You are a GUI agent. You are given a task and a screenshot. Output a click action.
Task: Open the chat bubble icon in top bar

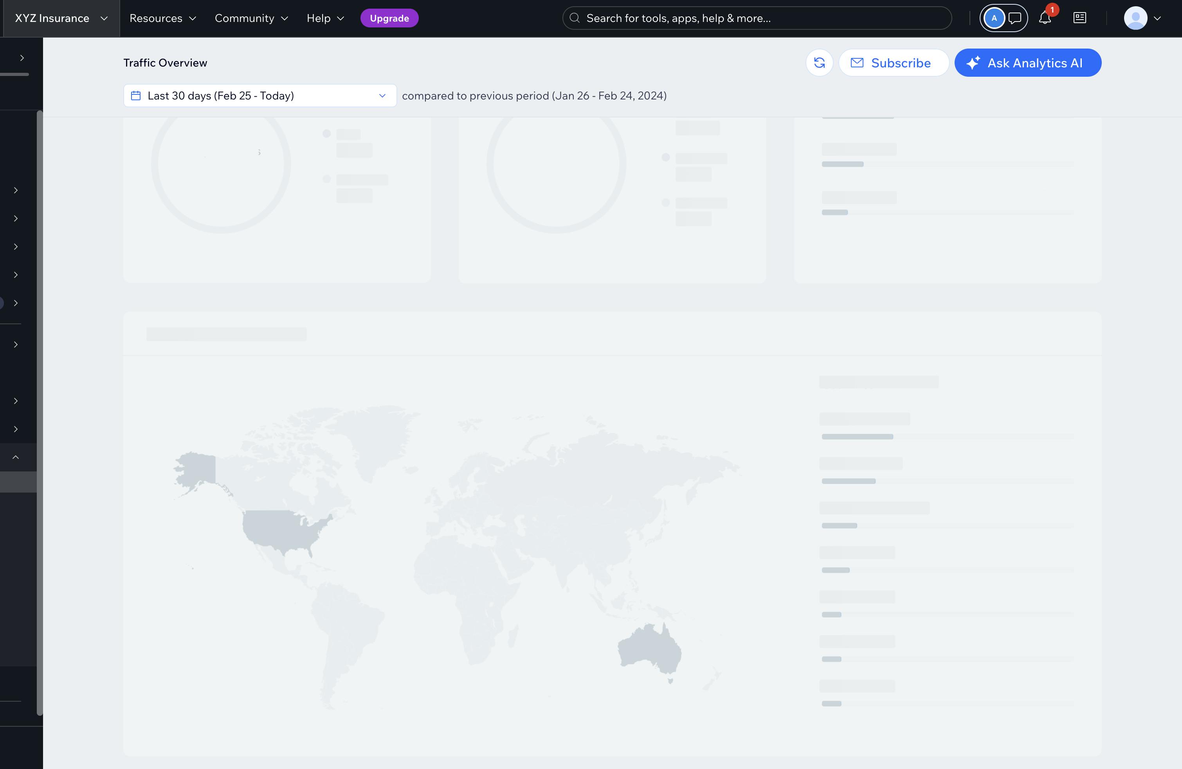coord(1015,18)
